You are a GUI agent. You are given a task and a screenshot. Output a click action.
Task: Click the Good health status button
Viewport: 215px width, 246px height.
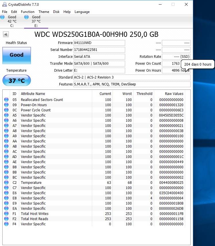[16, 55]
